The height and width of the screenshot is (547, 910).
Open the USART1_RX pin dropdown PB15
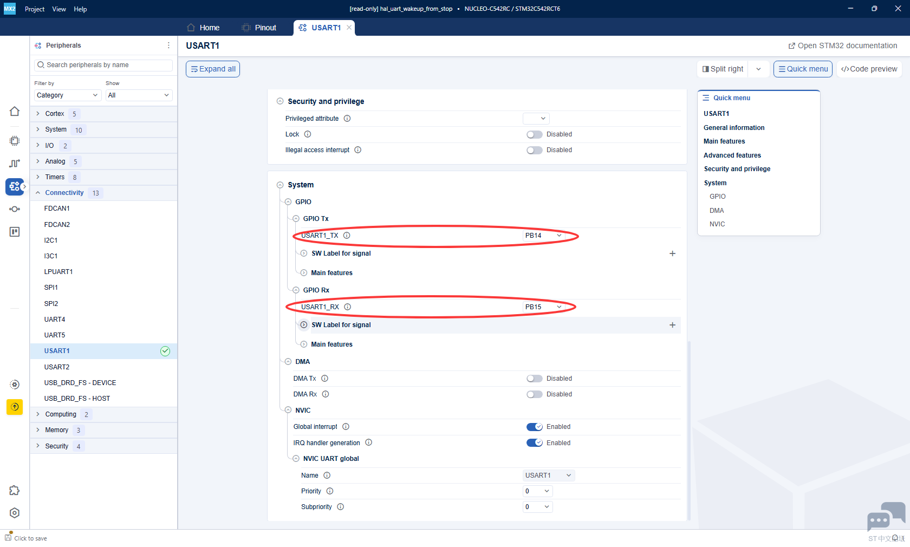click(x=543, y=307)
